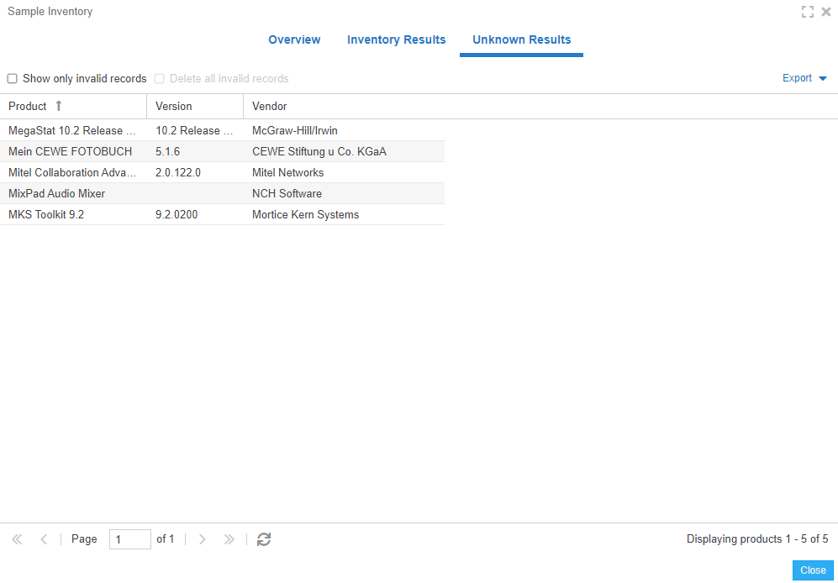838x583 pixels.
Task: Go to the next page arrow
Action: (202, 539)
